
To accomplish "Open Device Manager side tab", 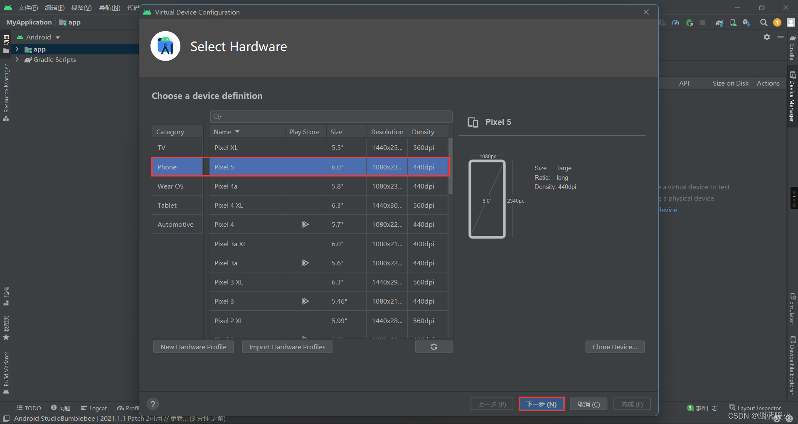I will pyautogui.click(x=792, y=96).
